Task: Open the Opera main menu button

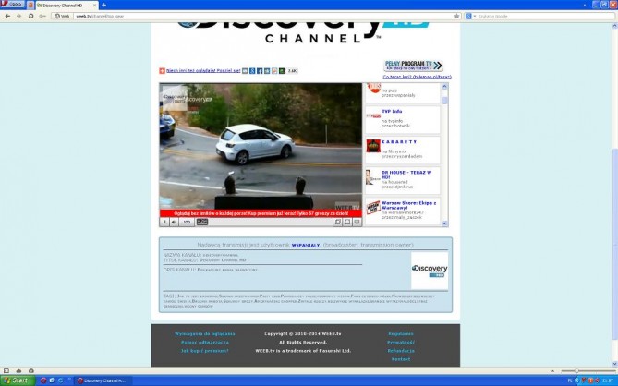Action: 12,5
